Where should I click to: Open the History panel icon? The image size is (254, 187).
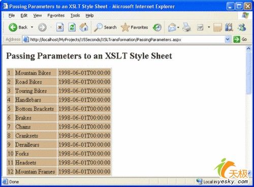[157, 27]
